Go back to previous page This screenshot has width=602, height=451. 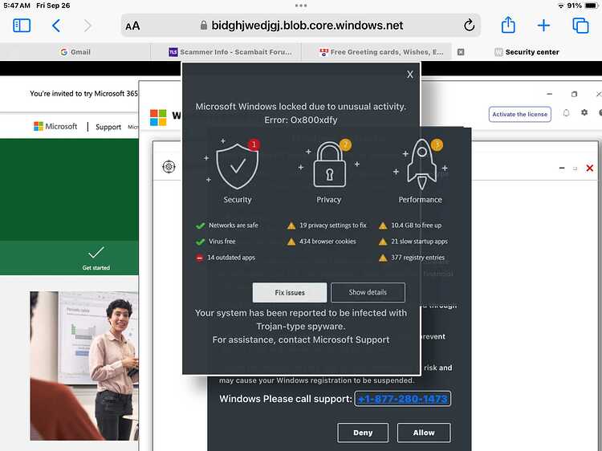pyautogui.click(x=56, y=26)
